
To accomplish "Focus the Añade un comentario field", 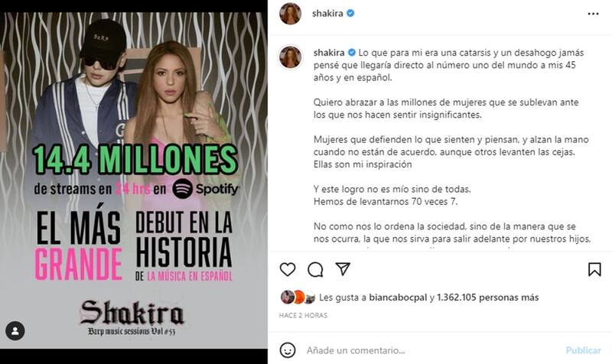I will [x=433, y=350].
